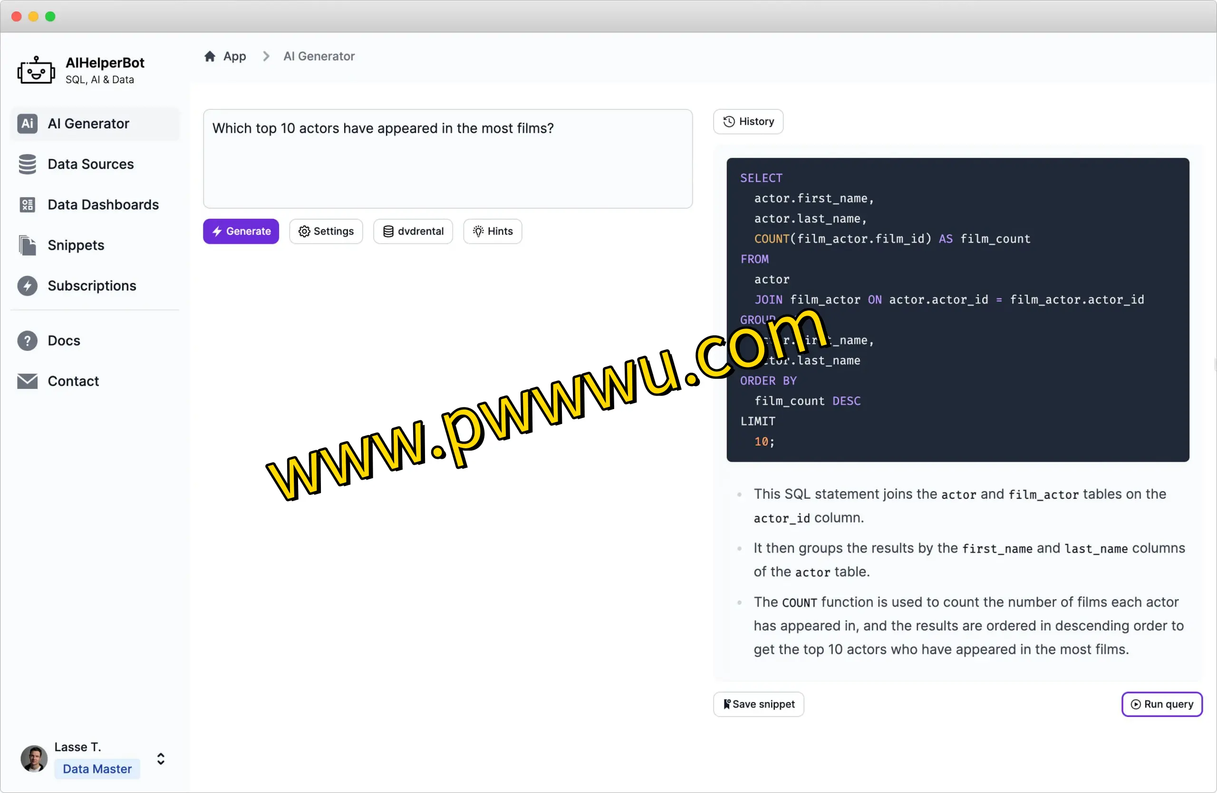
Task: Open Data Sources from sidebar
Action: click(x=90, y=164)
